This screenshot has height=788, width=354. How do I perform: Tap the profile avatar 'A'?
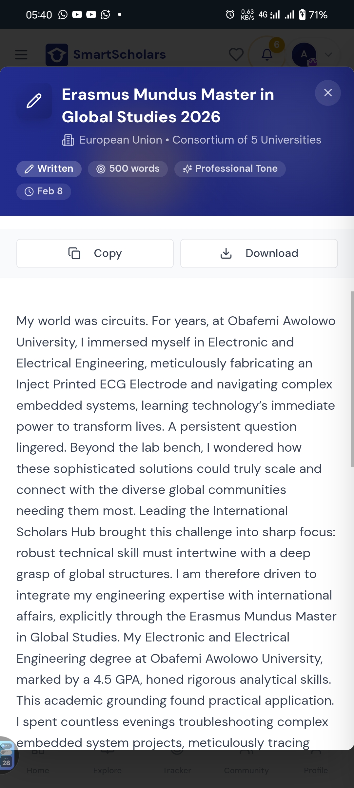[304, 54]
